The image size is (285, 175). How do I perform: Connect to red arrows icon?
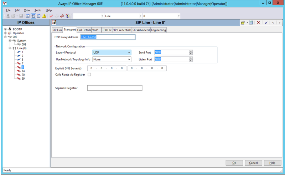tap(62, 16)
